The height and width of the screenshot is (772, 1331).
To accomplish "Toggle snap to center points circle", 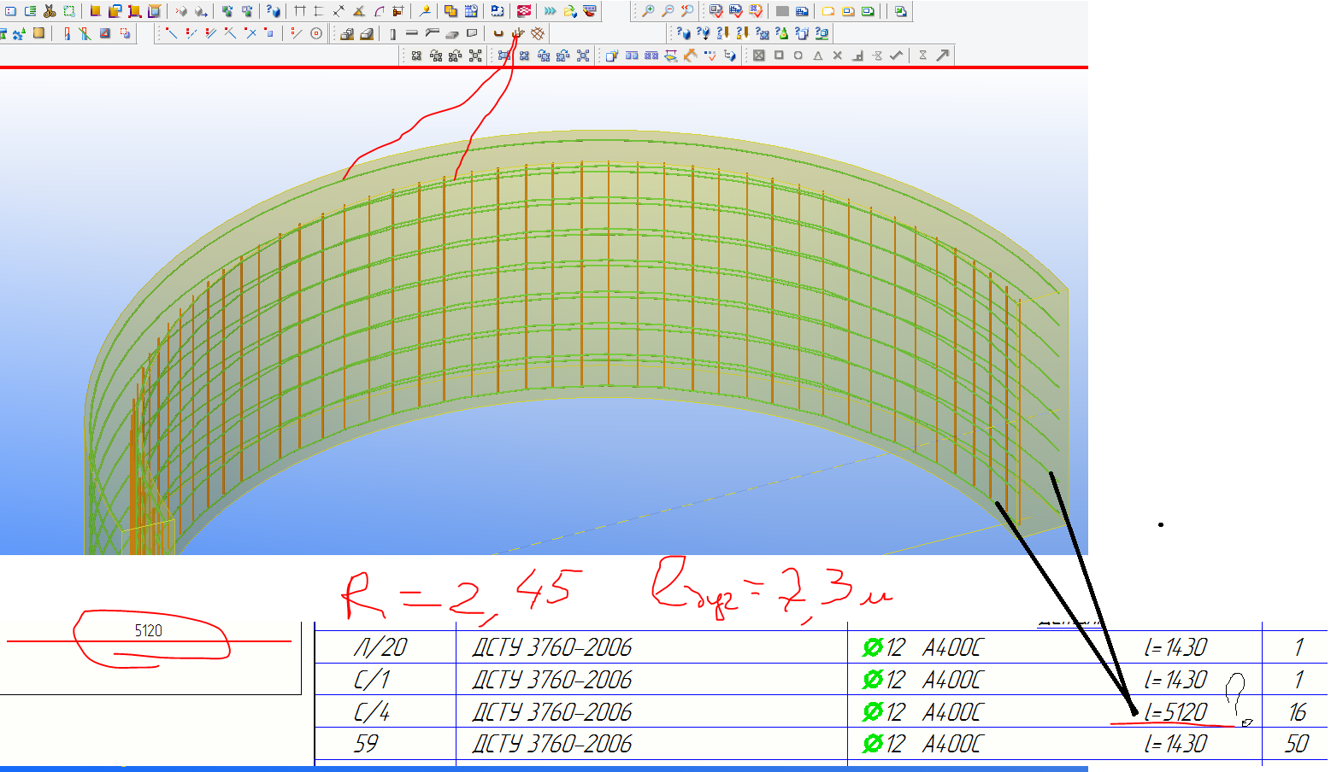I will pos(798,56).
